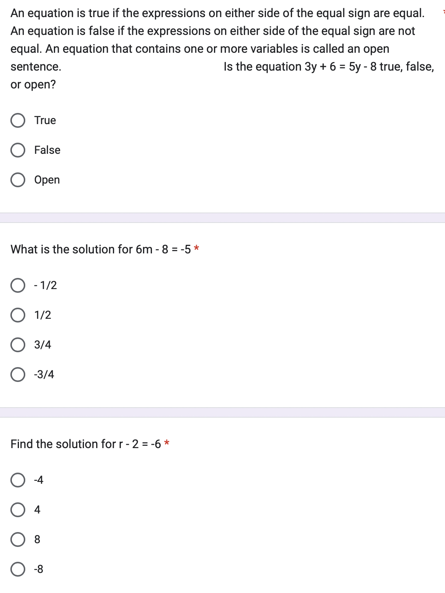Click the radio circle beside True

point(18,120)
